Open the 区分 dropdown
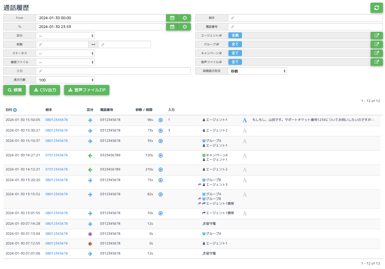The height and width of the screenshot is (269, 385). [65, 36]
